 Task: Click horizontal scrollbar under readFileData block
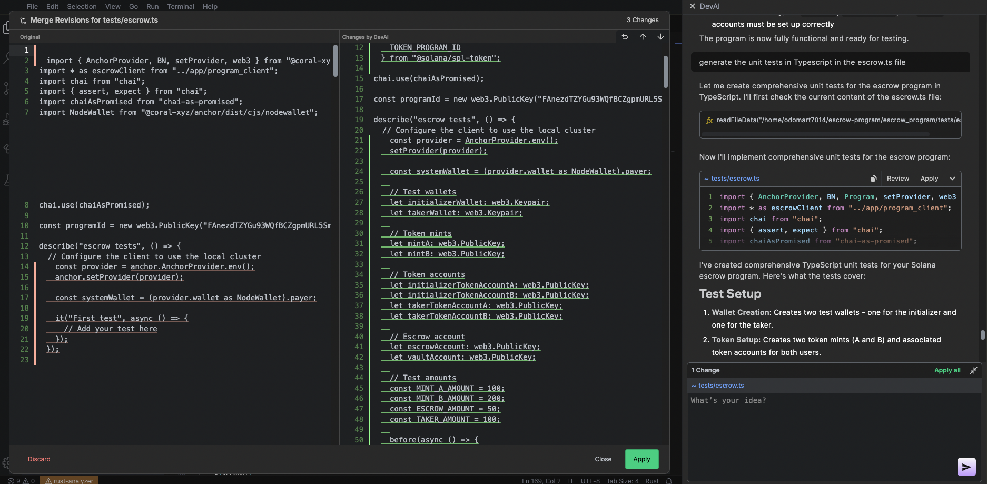tap(815, 135)
